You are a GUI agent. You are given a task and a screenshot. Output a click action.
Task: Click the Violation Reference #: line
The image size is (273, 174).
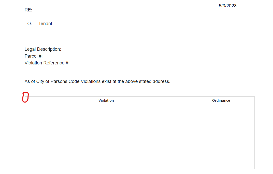tap(47, 63)
